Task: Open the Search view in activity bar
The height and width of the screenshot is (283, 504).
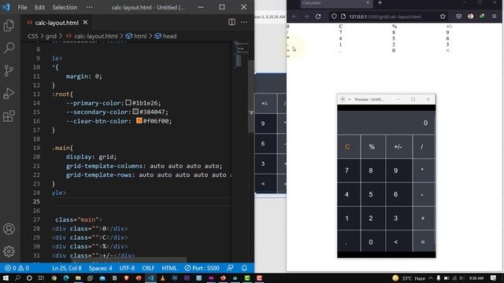Action: 9,48
